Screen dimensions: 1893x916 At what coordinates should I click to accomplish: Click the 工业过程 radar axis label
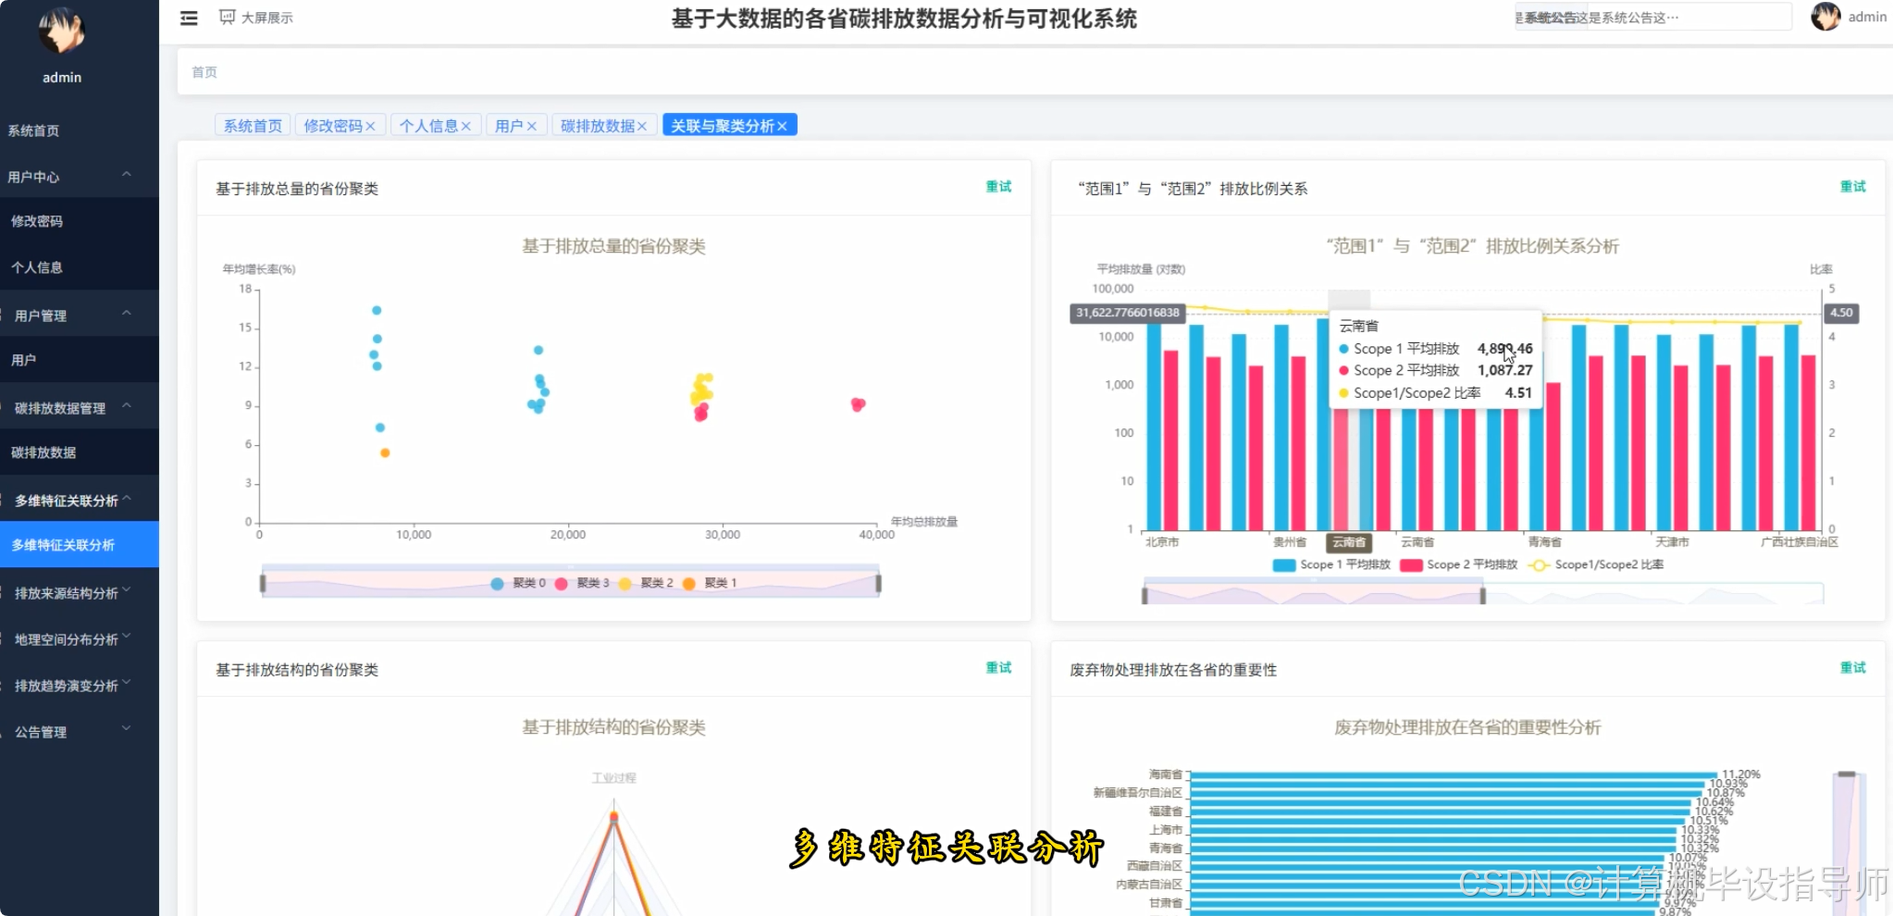613,778
